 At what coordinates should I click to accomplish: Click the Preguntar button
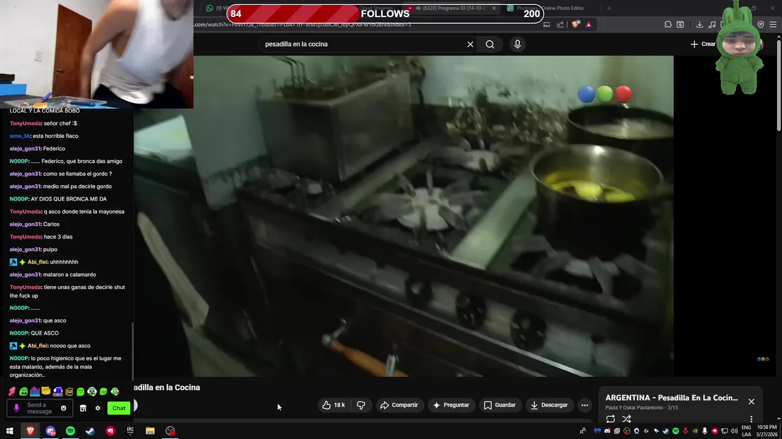coord(451,405)
